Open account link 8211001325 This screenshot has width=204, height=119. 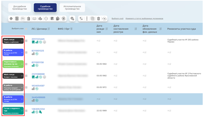38,51
